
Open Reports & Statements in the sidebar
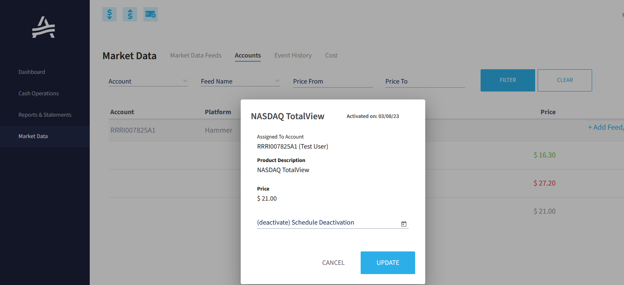coord(45,115)
